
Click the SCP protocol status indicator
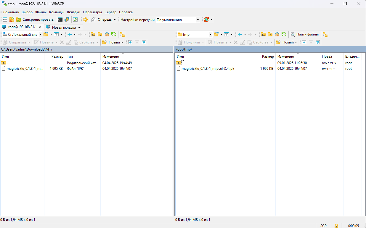(x=323, y=226)
